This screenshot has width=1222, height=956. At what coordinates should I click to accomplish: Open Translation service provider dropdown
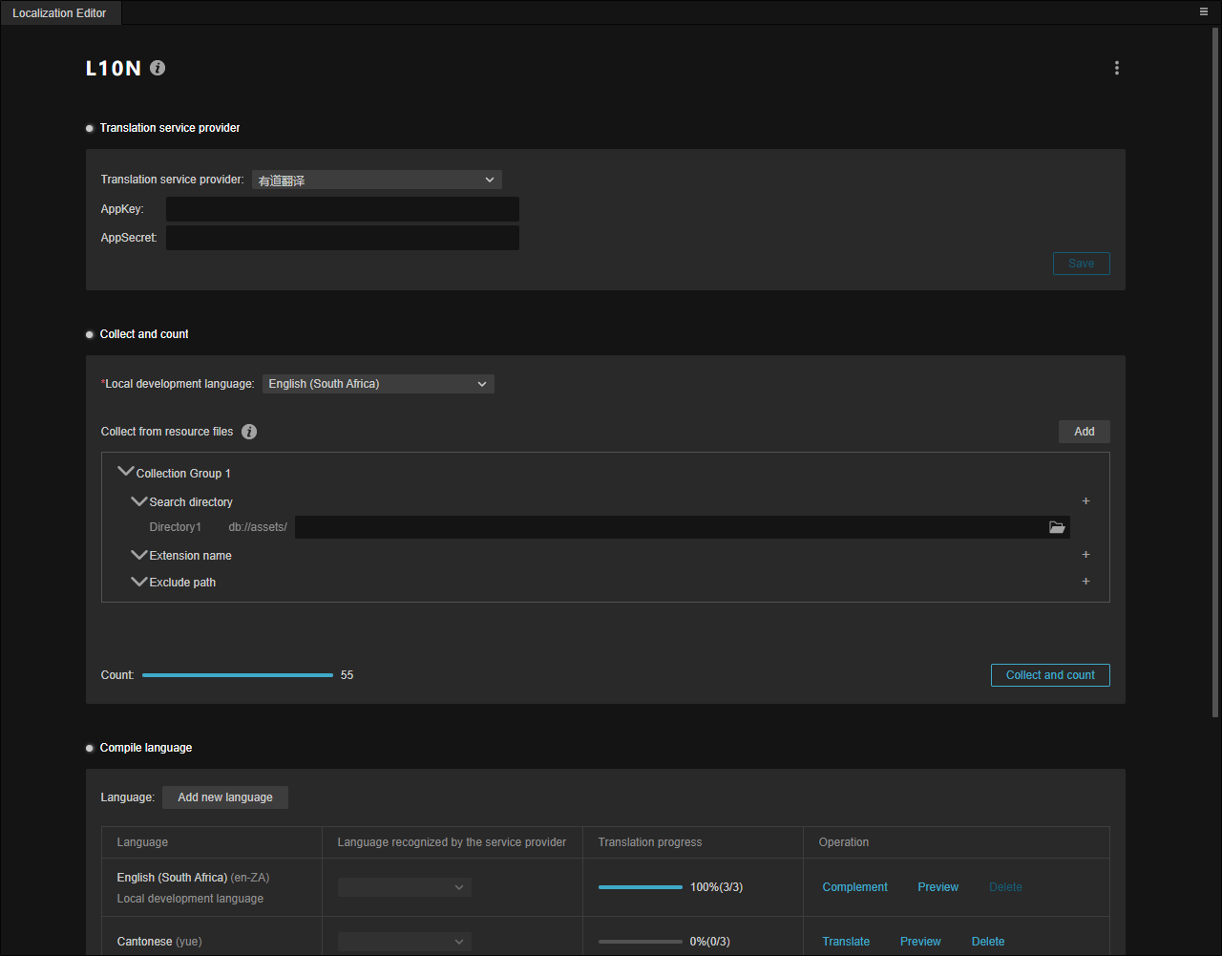tap(377, 180)
